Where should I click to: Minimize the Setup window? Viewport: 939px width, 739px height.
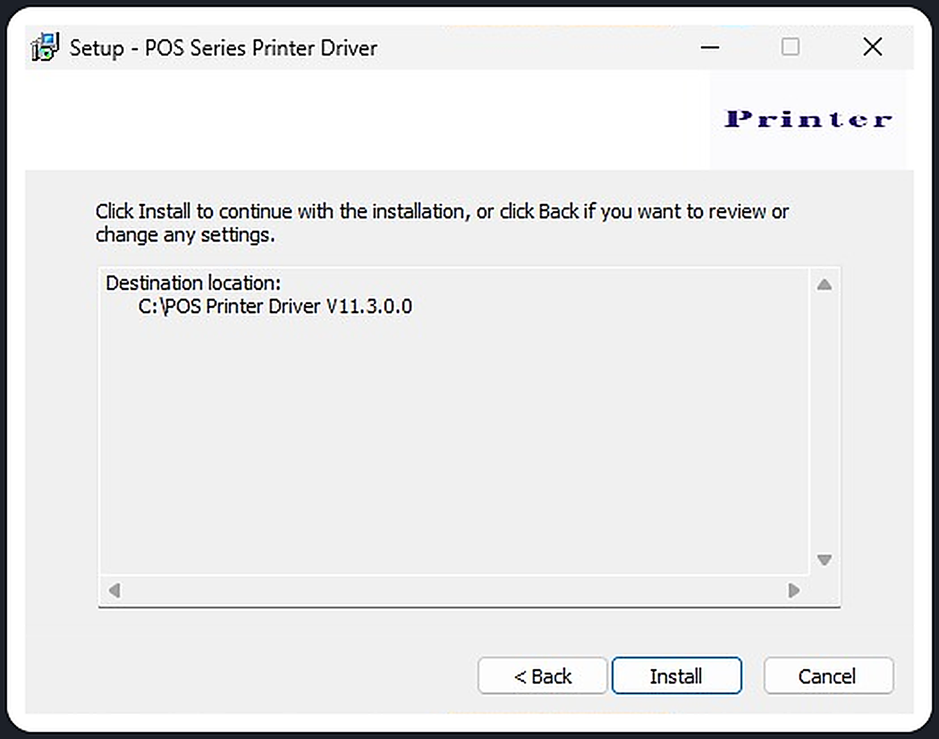click(x=710, y=47)
